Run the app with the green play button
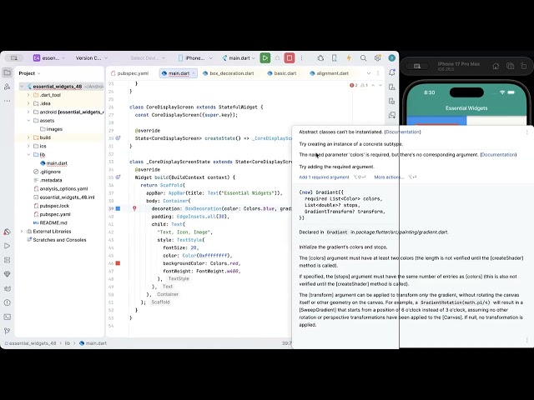534x400 pixels. point(265,58)
